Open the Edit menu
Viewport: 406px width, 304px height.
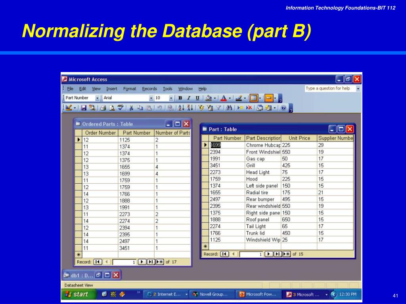click(82, 89)
